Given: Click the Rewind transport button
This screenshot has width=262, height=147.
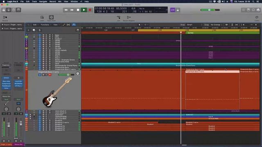Looking at the screenshot, I should coord(66,10).
